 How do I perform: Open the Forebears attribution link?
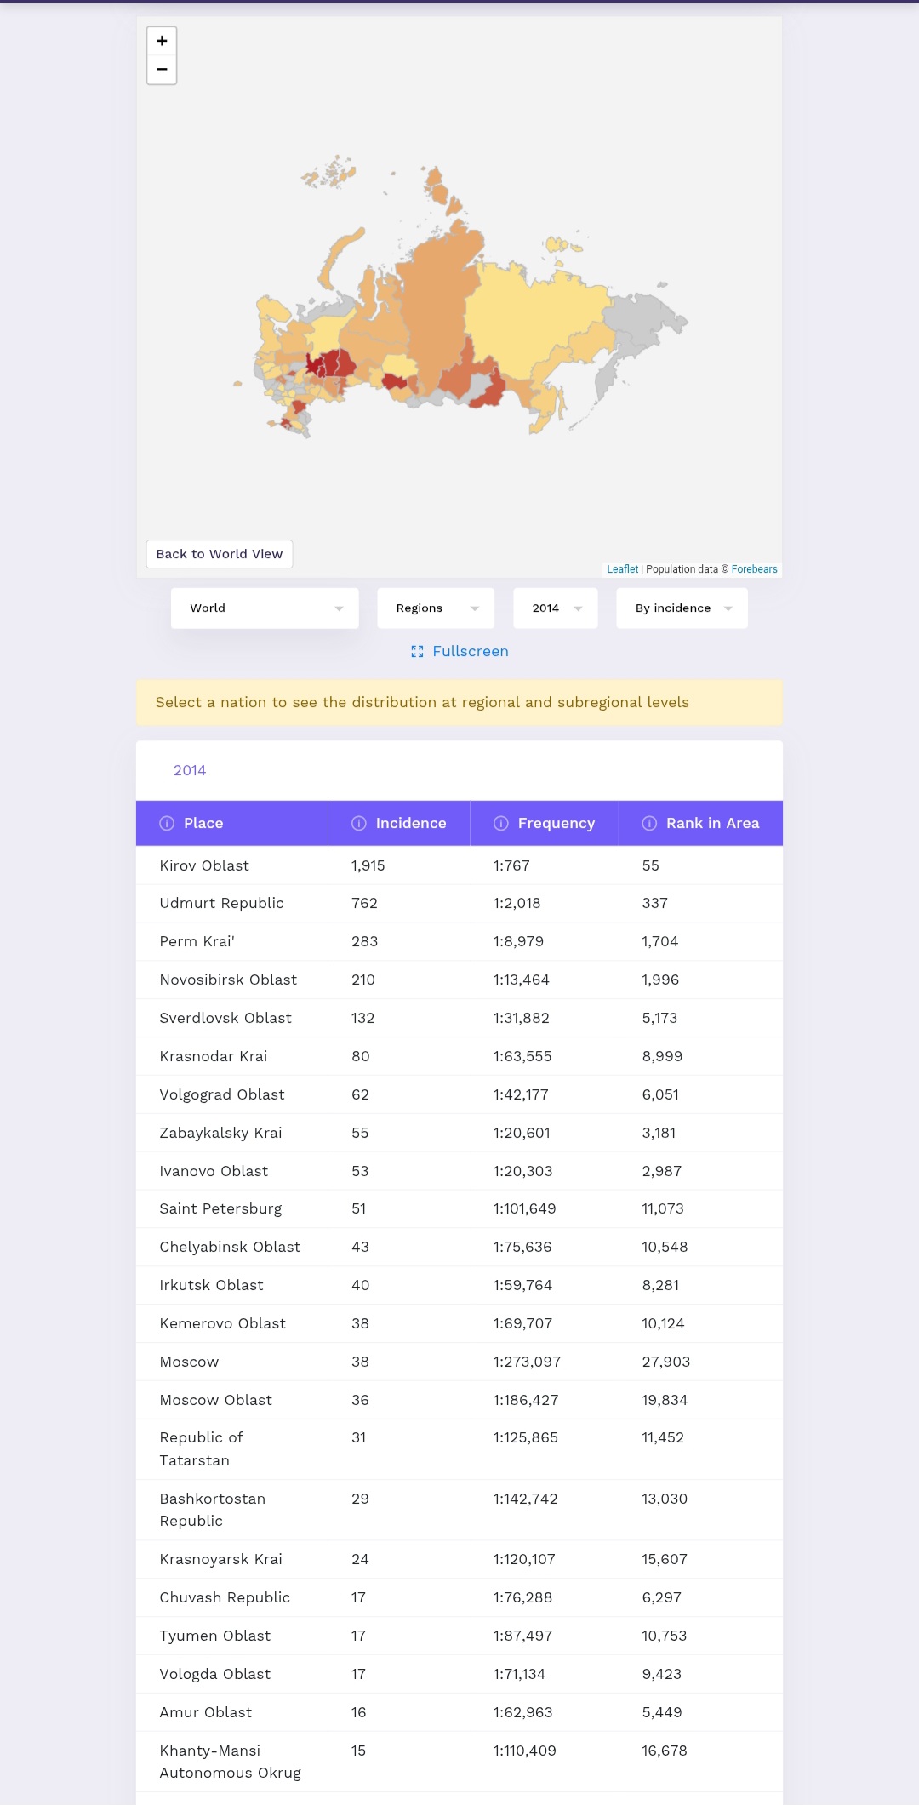pyautogui.click(x=754, y=569)
